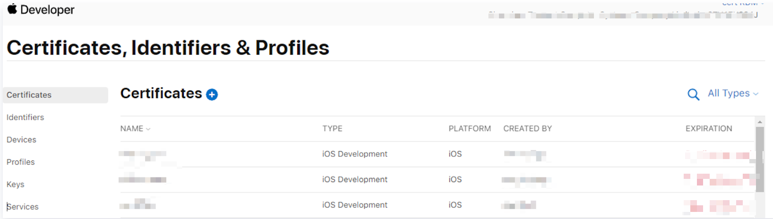The height and width of the screenshot is (219, 773).
Task: Click the CREATED BY column header
Action: 527,129
